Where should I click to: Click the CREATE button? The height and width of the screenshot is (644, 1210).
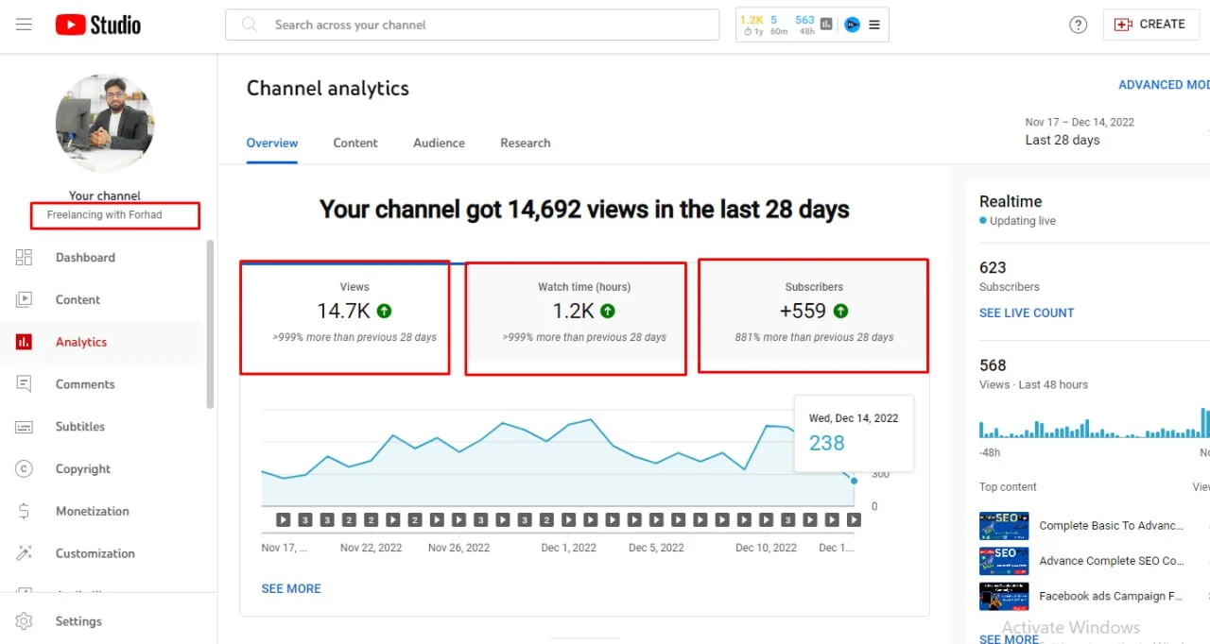coord(1150,25)
